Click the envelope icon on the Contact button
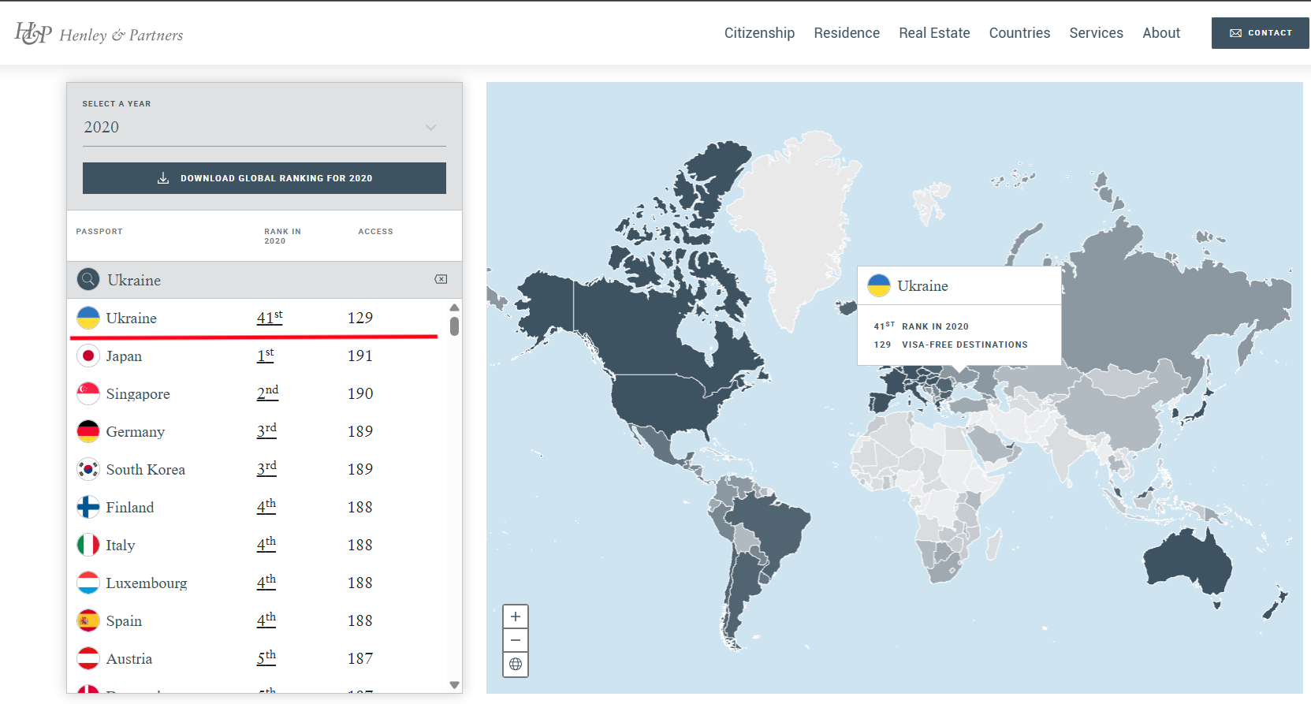The height and width of the screenshot is (704, 1311). tap(1235, 33)
